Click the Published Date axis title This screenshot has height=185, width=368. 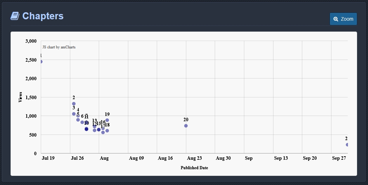(194, 168)
